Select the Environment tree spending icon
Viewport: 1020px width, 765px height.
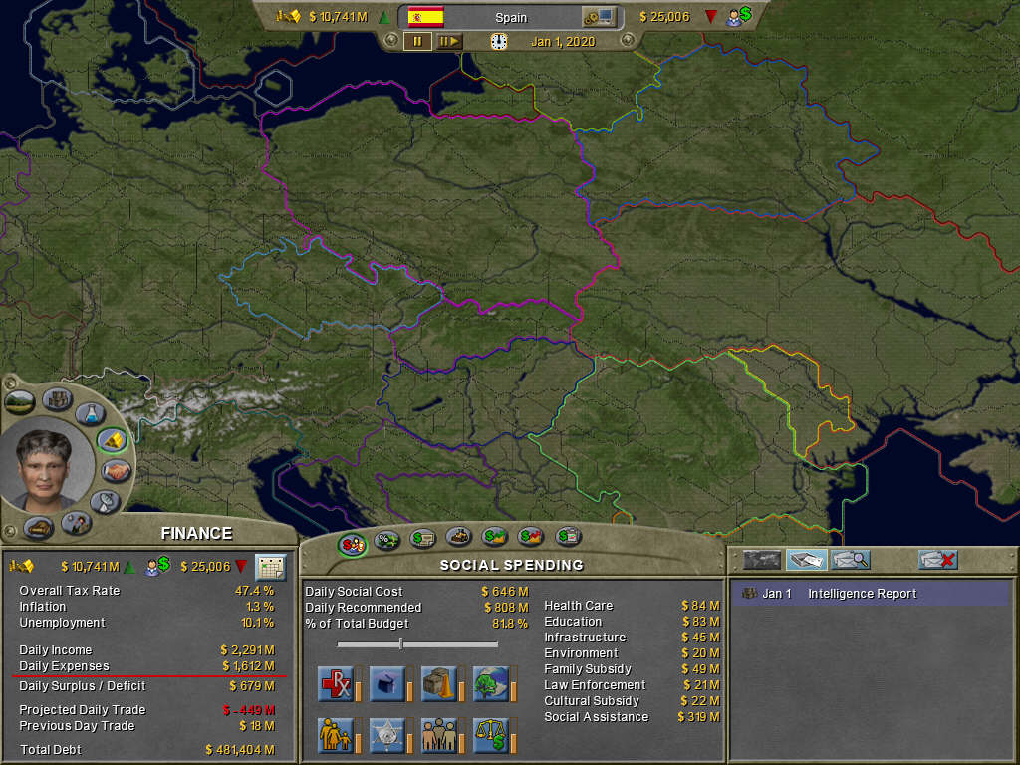[490, 684]
